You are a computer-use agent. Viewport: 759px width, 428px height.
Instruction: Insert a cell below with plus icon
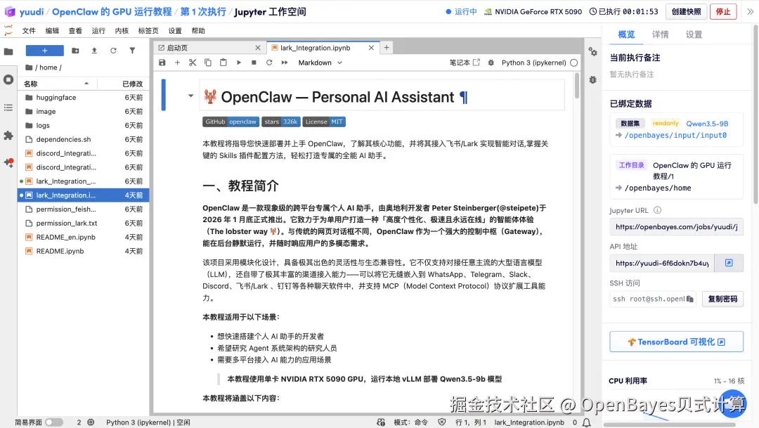tap(177, 63)
